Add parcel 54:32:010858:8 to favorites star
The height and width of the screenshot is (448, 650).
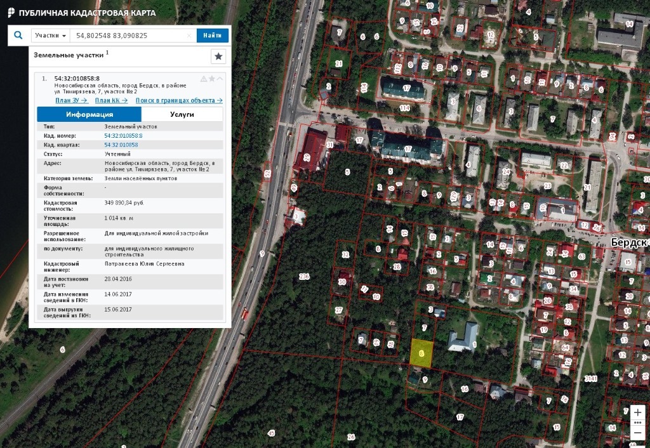(212, 79)
